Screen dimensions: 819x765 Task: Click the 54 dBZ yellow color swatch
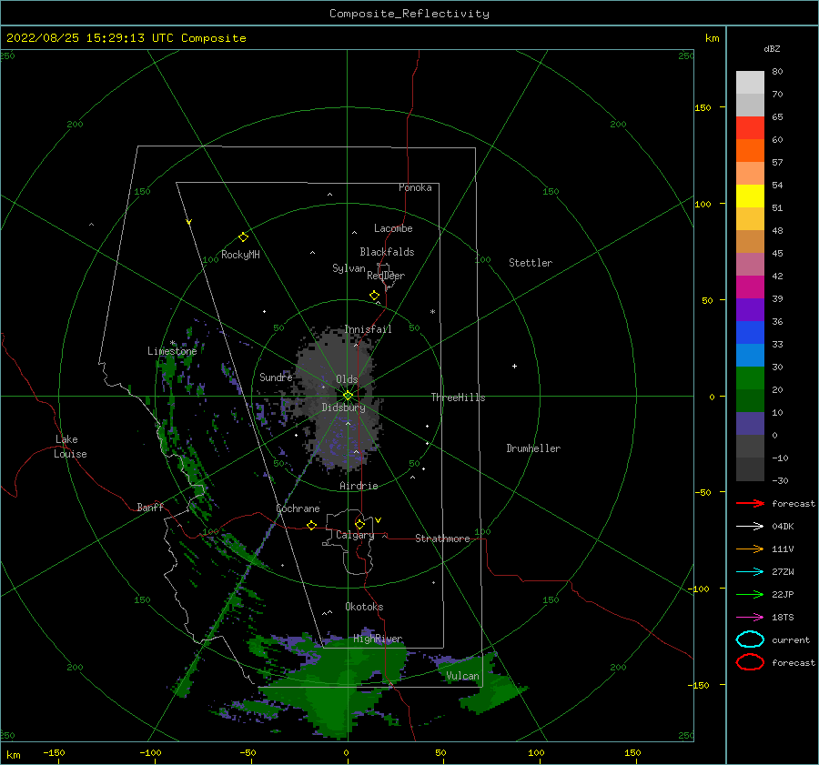tap(750, 196)
